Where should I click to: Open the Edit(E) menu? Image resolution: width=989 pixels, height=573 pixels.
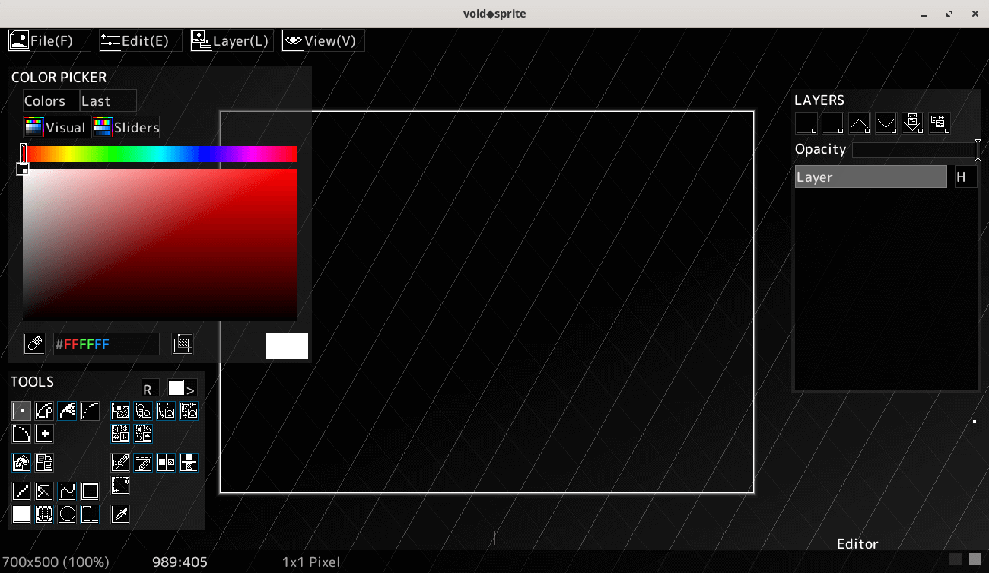point(139,40)
